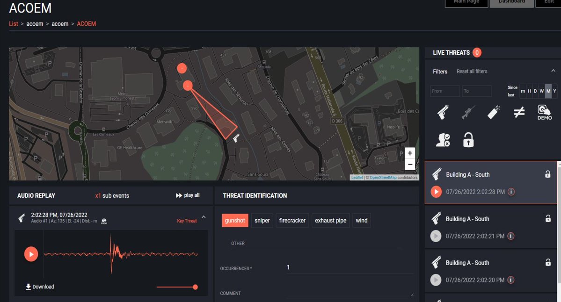Filter threats by the firecracker icon

[x=494, y=112]
